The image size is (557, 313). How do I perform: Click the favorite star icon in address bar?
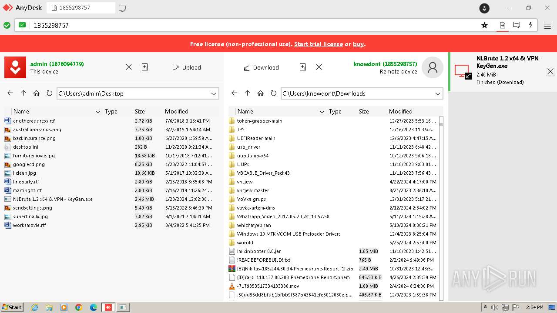(484, 25)
